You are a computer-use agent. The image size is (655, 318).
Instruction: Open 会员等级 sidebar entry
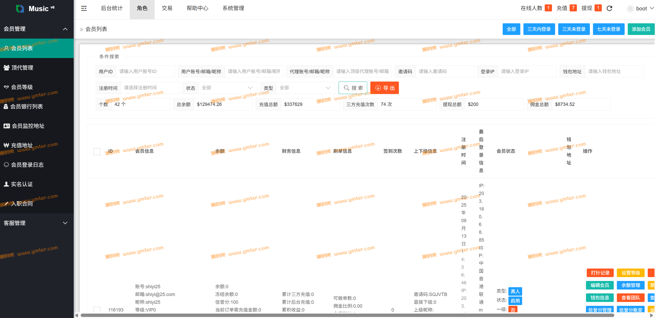pyautogui.click(x=22, y=87)
